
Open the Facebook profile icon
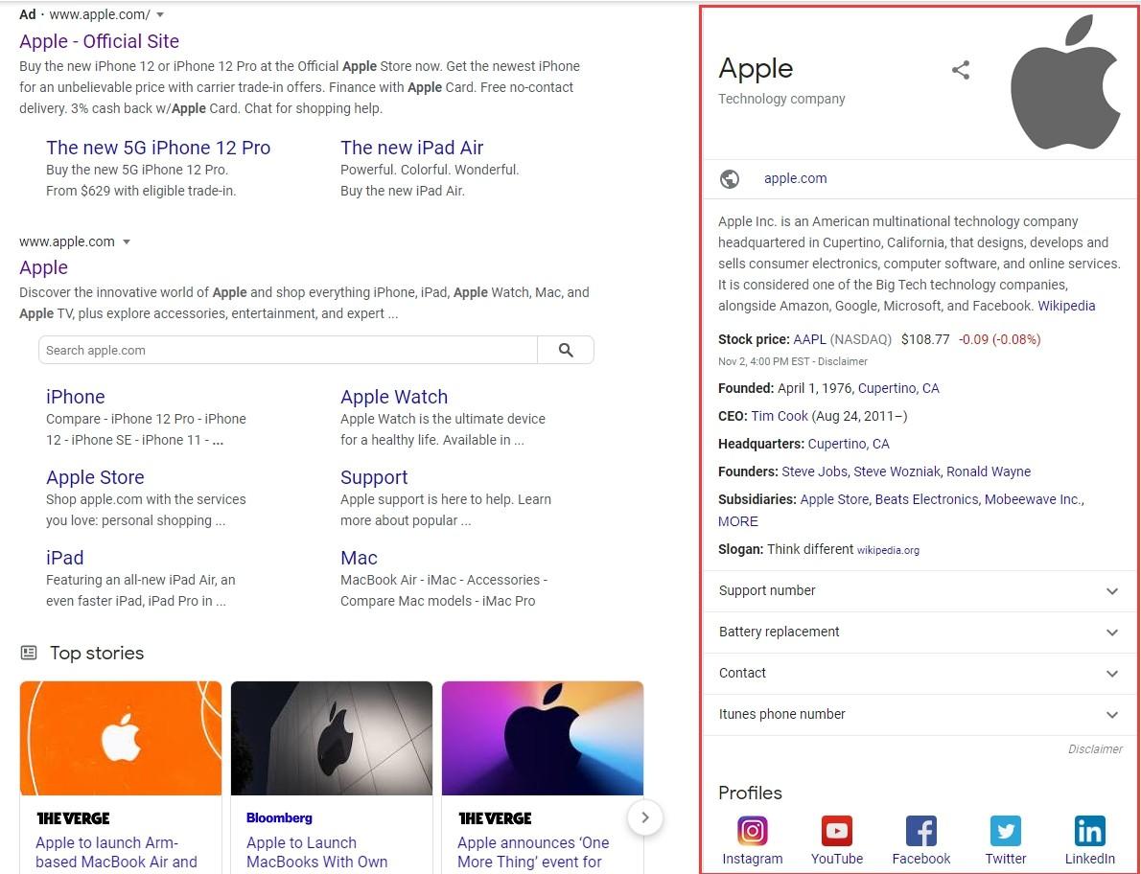tap(921, 830)
